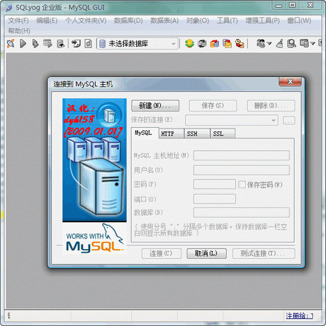Tick the 保存密码 checkbox
Image resolution: width=326 pixels, height=326 pixels.
click(242, 185)
